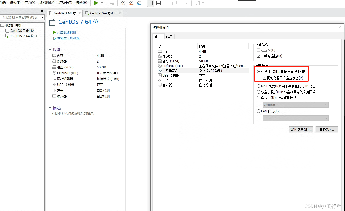345x211 pixels.
Task: Click the 处理器 icon in main panel
Action: (54, 61)
